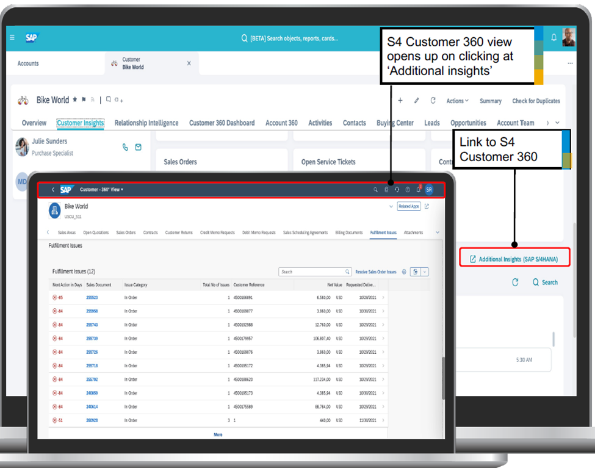595x468 pixels.
Task: Follow Bike World via the feed icon
Action: 92,100
